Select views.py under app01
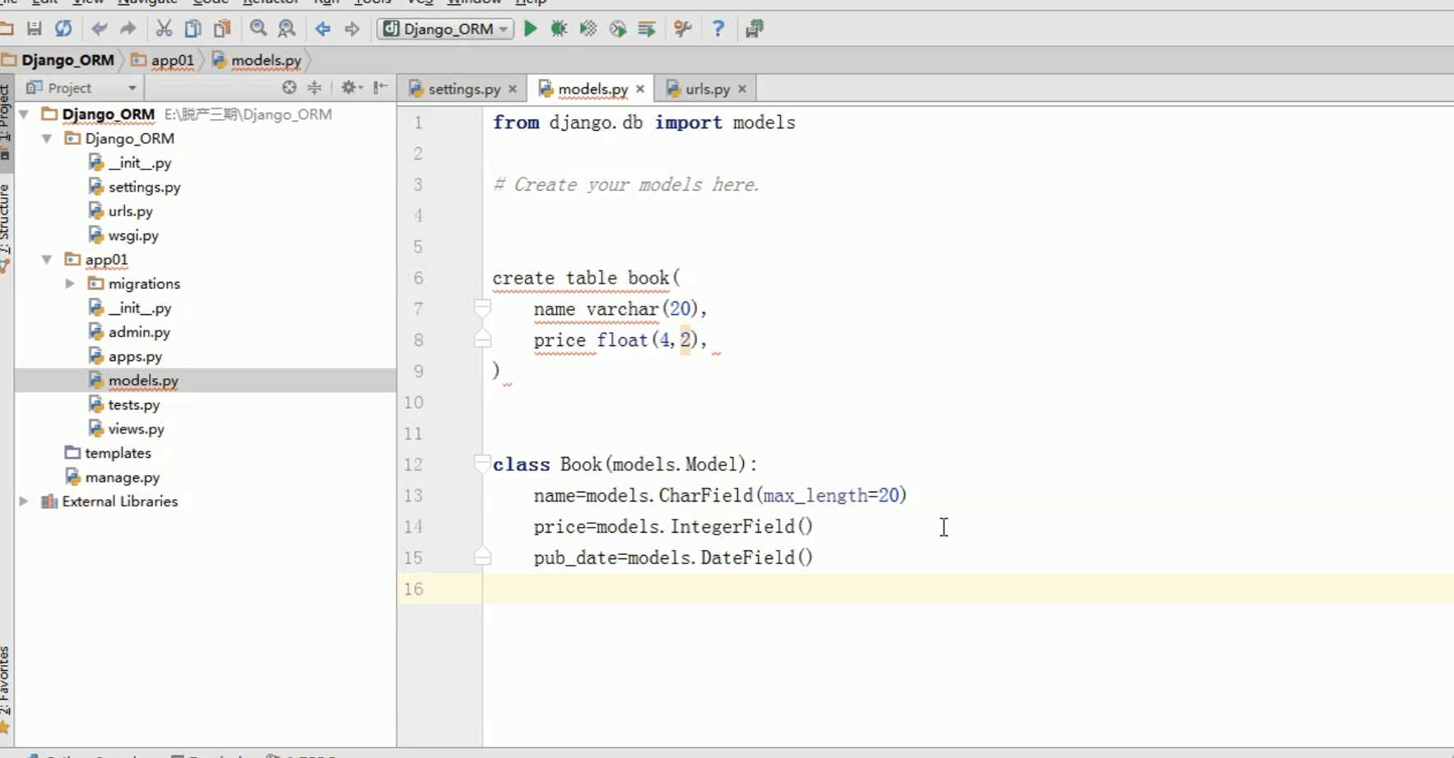This screenshot has height=758, width=1454. 136,428
